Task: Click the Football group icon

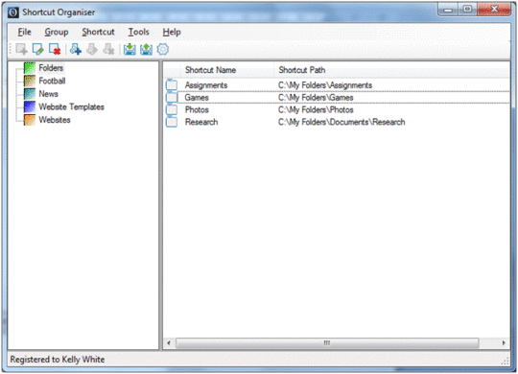Action: [x=30, y=81]
